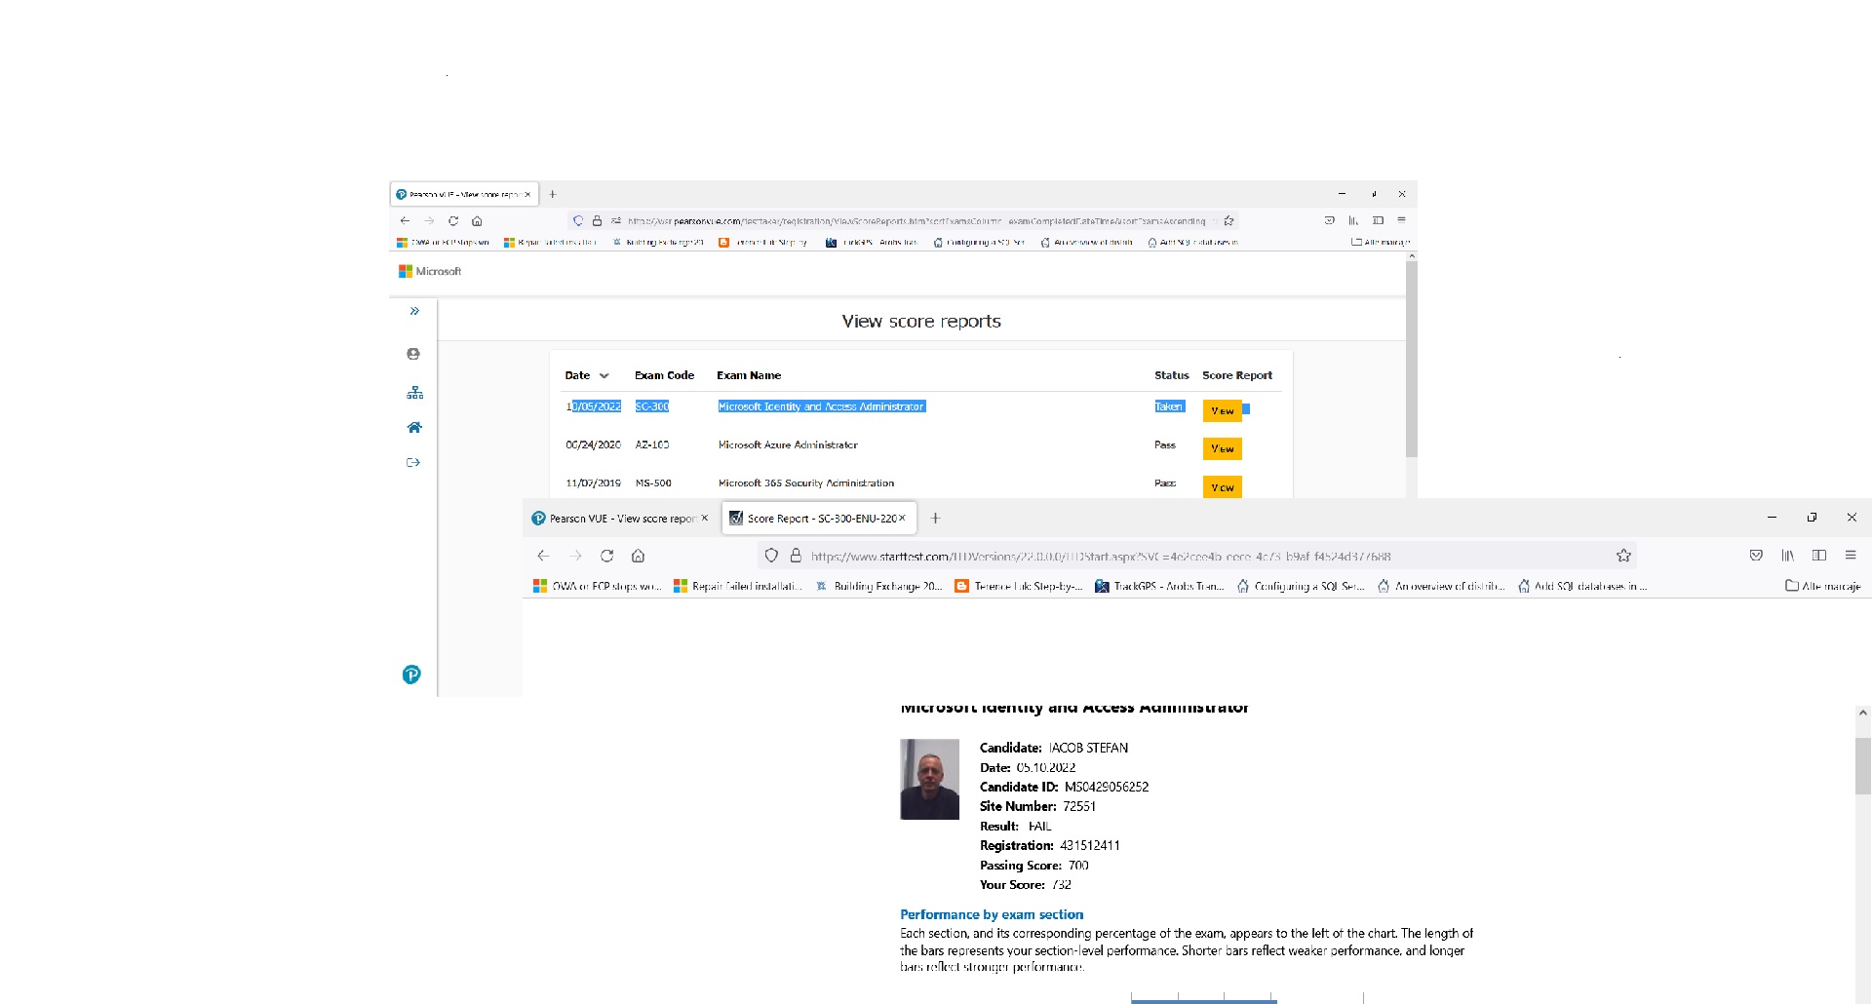This screenshot has height=1004, width=1872.
Task: Click the candidate photo thumbnail
Action: 929,779
